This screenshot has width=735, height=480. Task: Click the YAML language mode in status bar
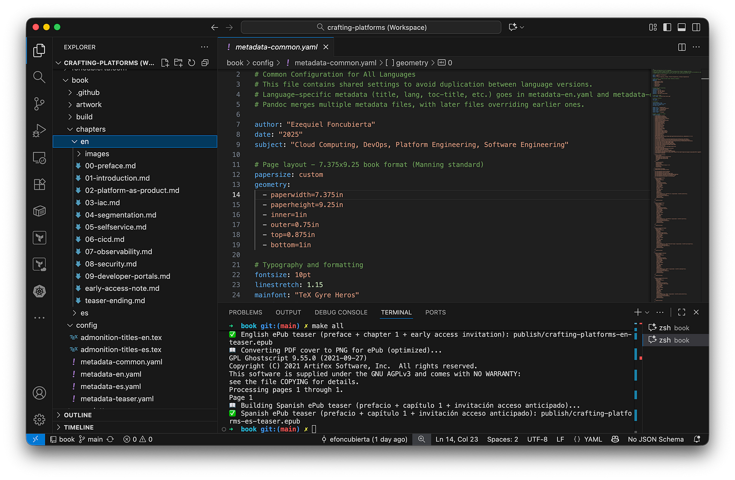point(593,439)
